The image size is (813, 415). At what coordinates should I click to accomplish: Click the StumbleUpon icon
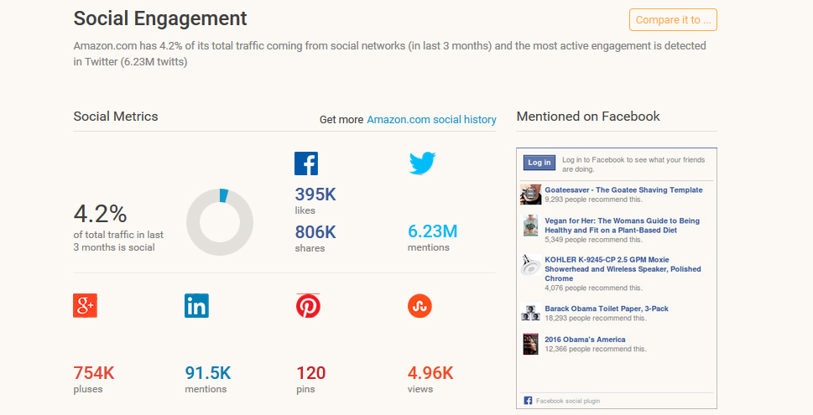pyautogui.click(x=420, y=306)
